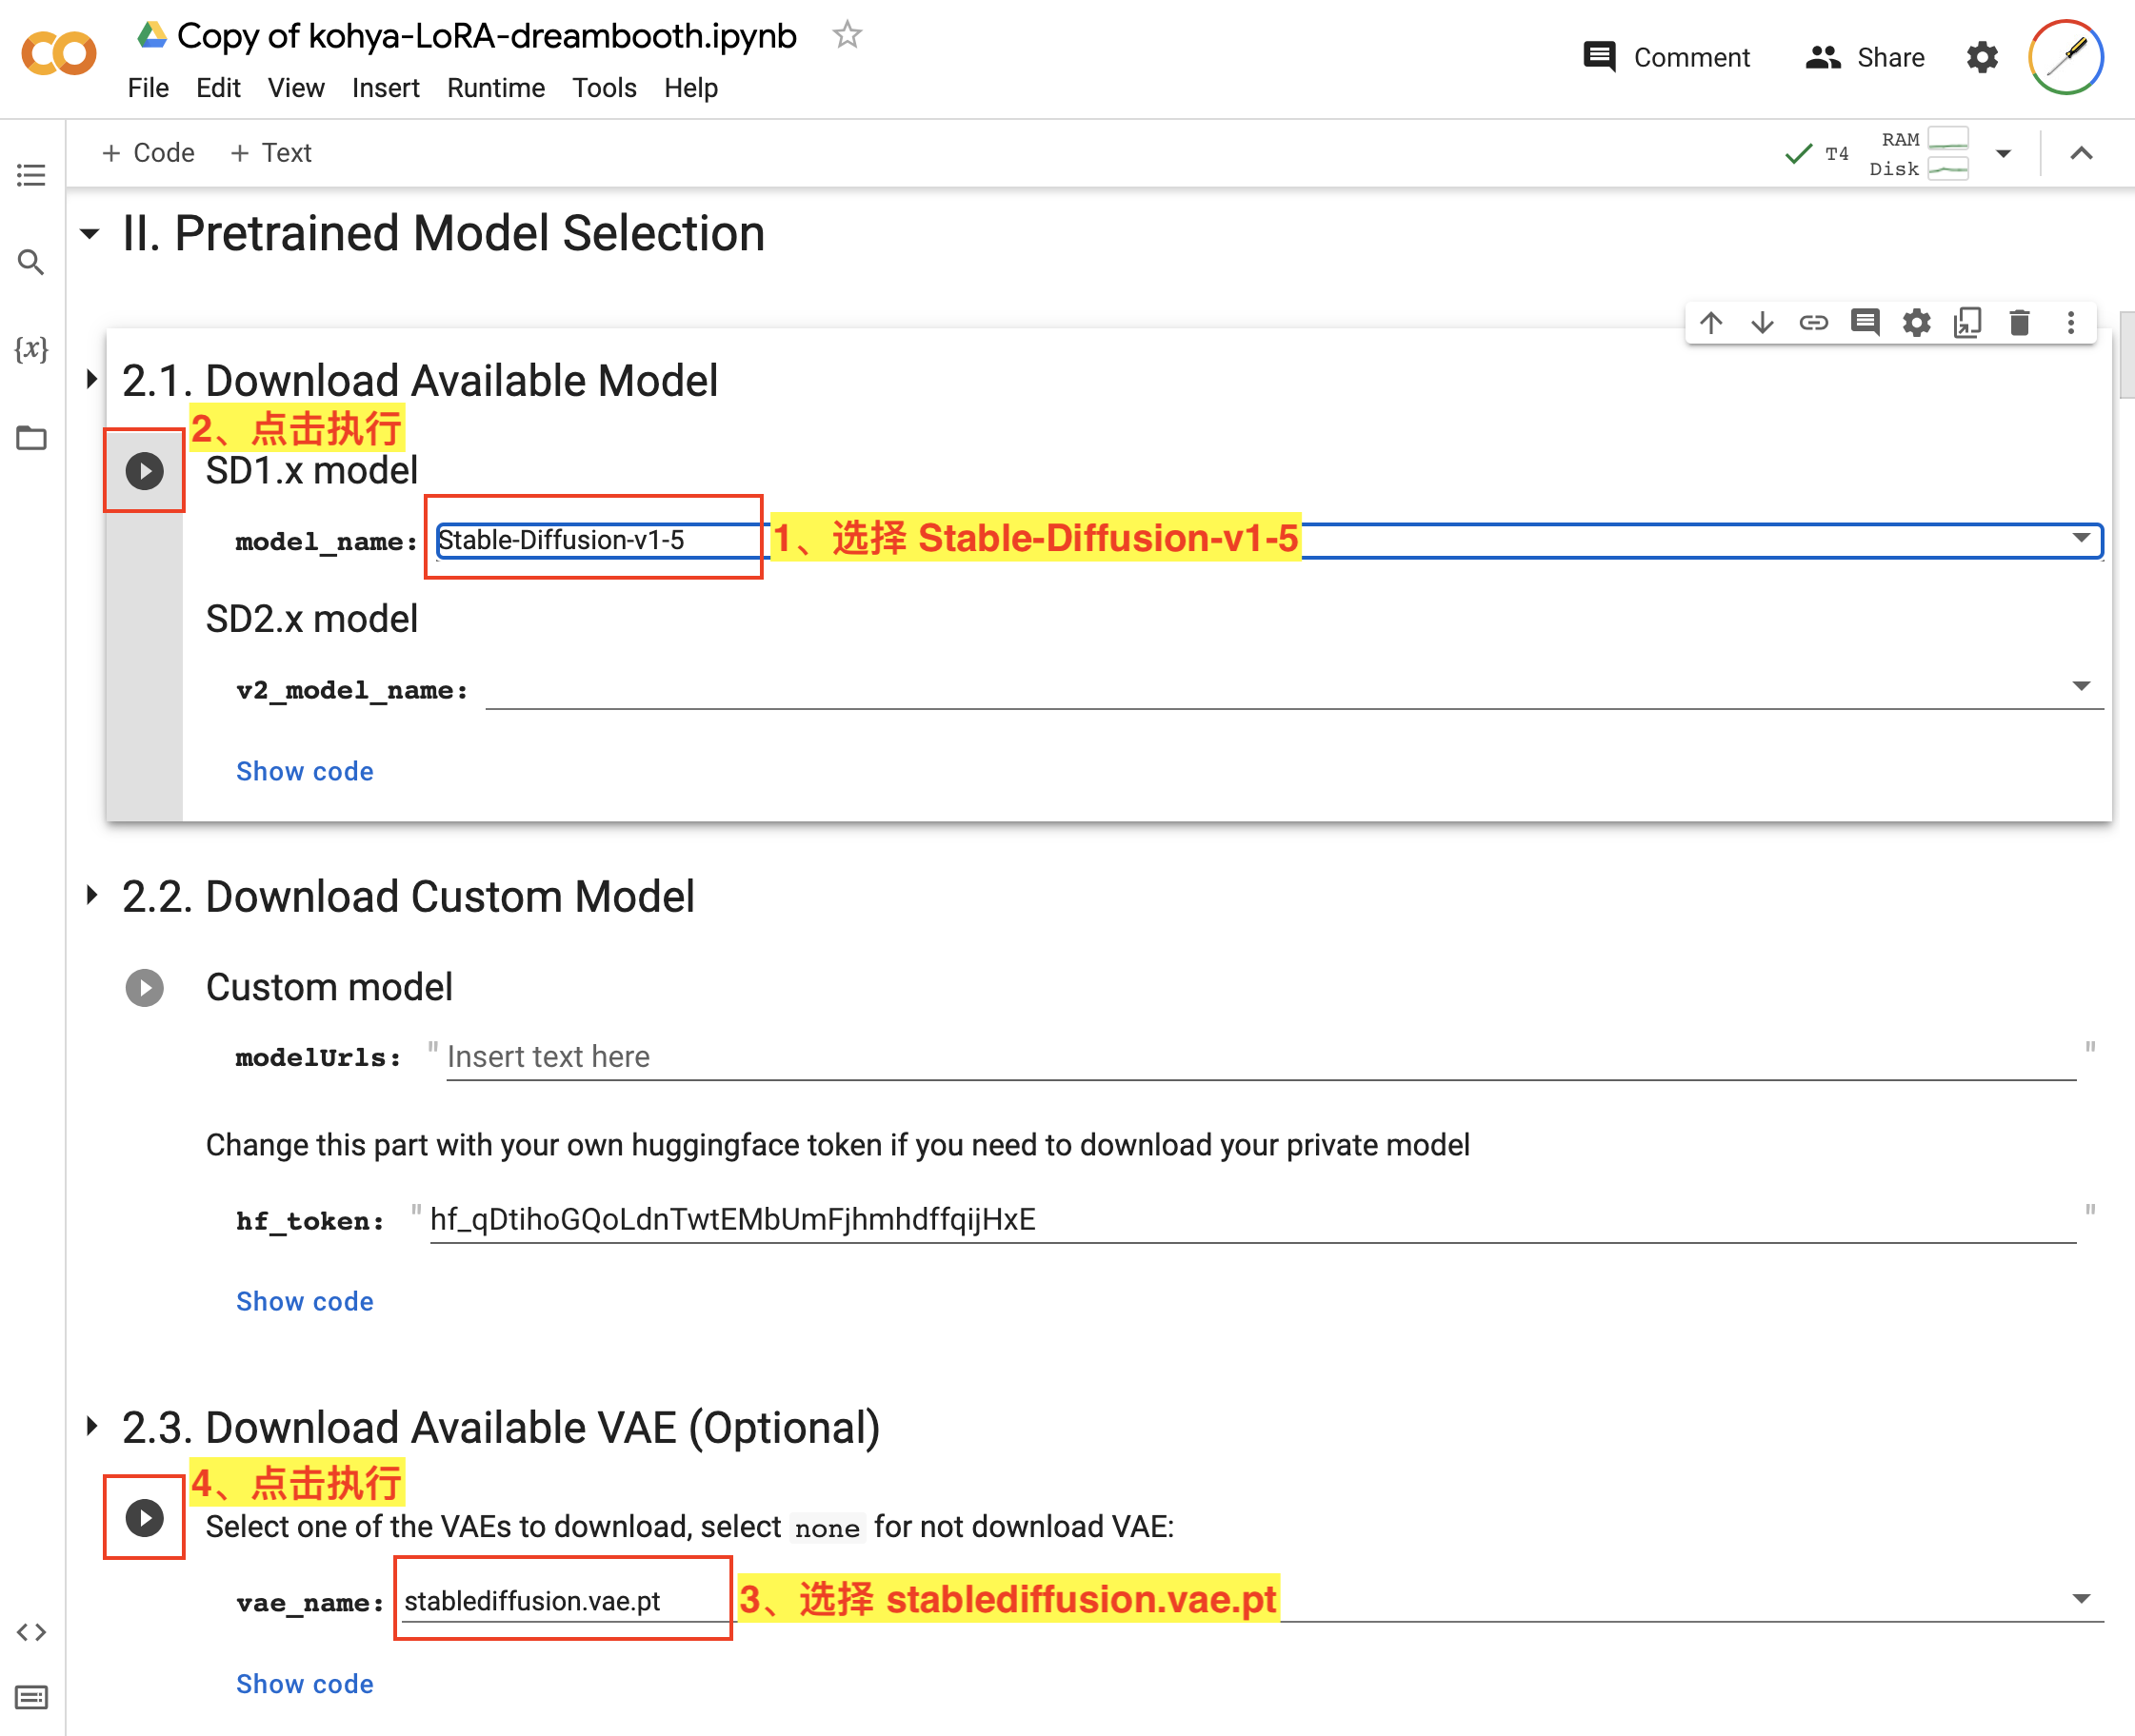Copy link to cell icon
The width and height of the screenshot is (2135, 1736).
point(1814,323)
